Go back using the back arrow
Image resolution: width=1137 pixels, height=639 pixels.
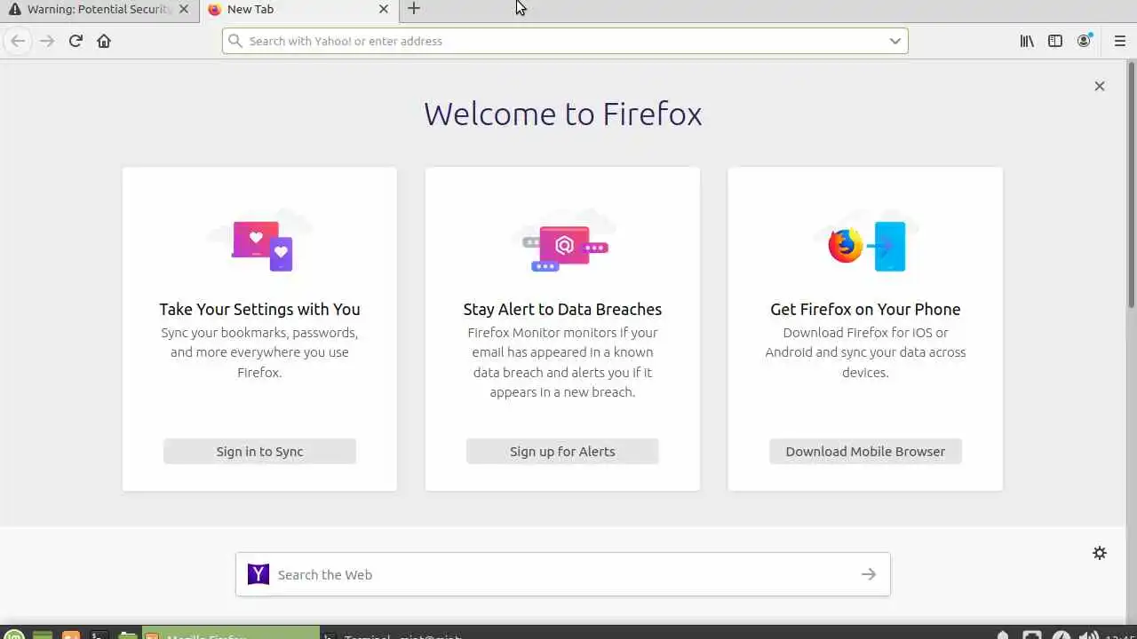(18, 41)
